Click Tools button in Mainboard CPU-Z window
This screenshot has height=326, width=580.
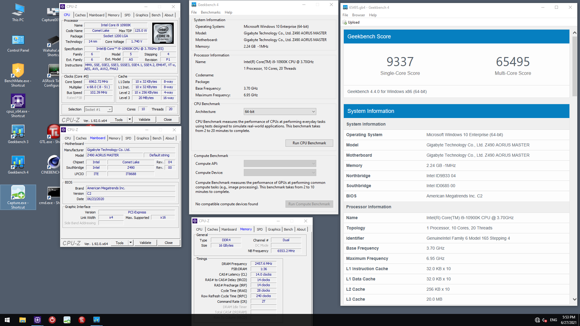click(x=120, y=243)
